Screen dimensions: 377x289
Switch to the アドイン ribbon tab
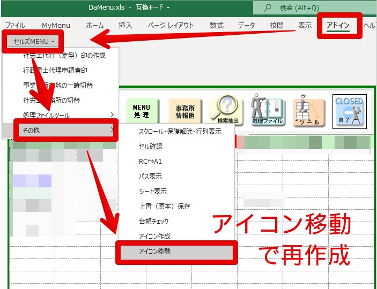(x=338, y=26)
